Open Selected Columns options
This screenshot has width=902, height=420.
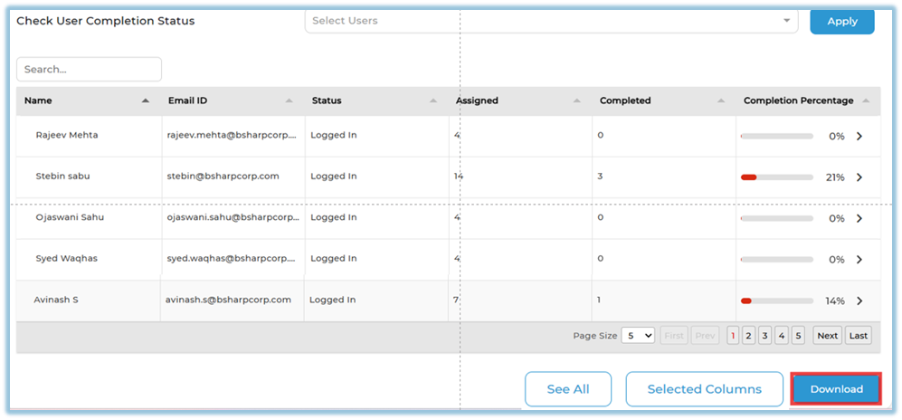[704, 389]
